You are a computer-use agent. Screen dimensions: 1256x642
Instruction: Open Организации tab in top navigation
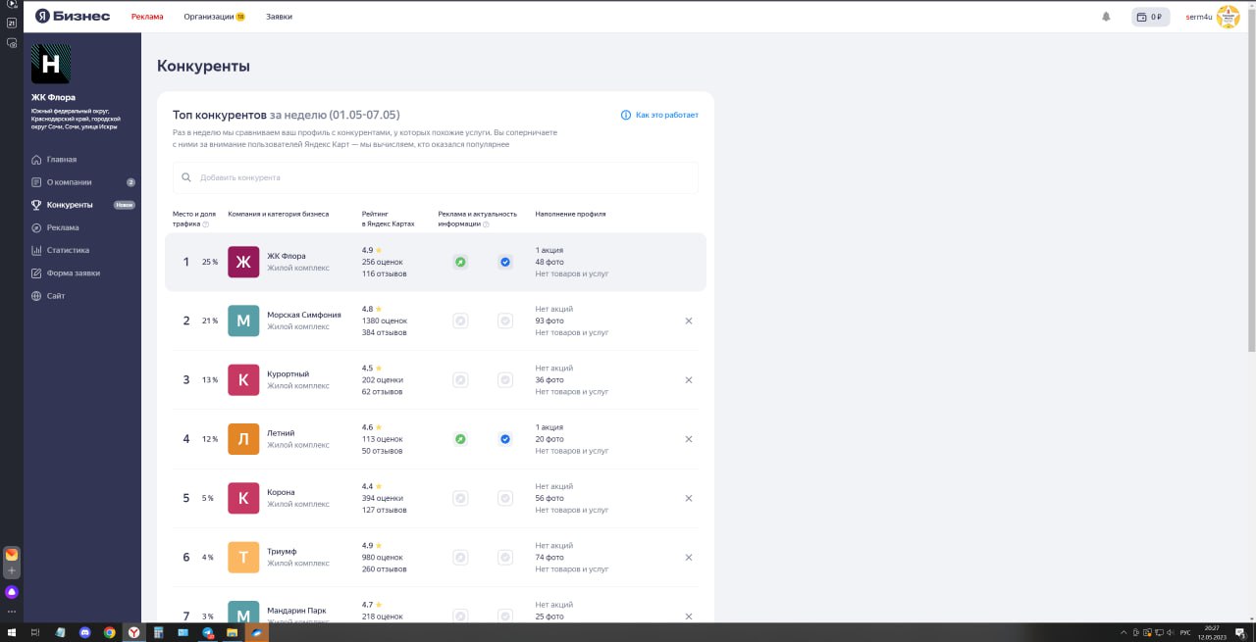[213, 17]
